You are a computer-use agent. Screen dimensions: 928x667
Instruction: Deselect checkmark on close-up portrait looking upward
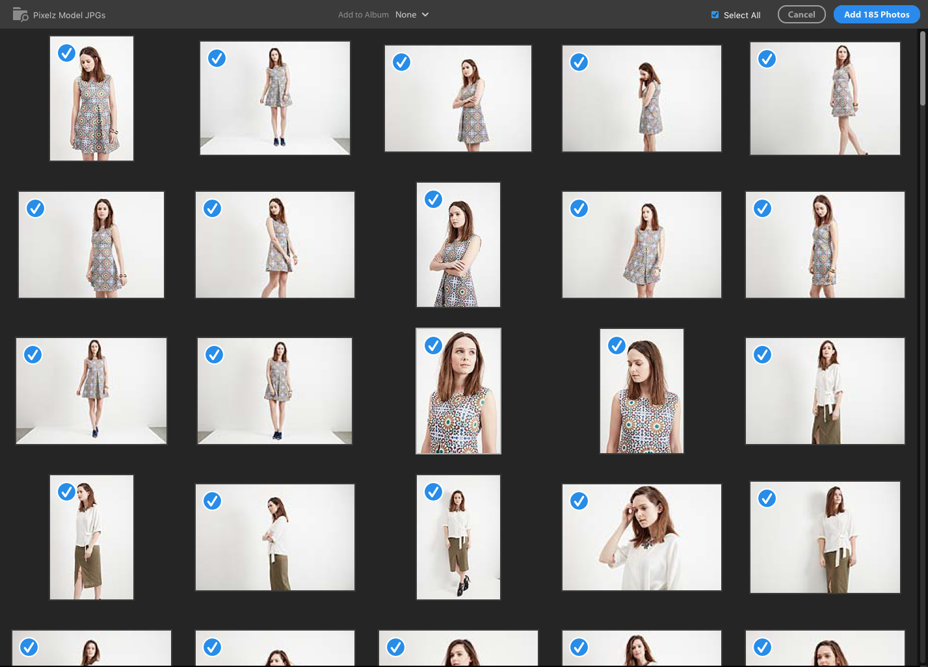point(433,346)
